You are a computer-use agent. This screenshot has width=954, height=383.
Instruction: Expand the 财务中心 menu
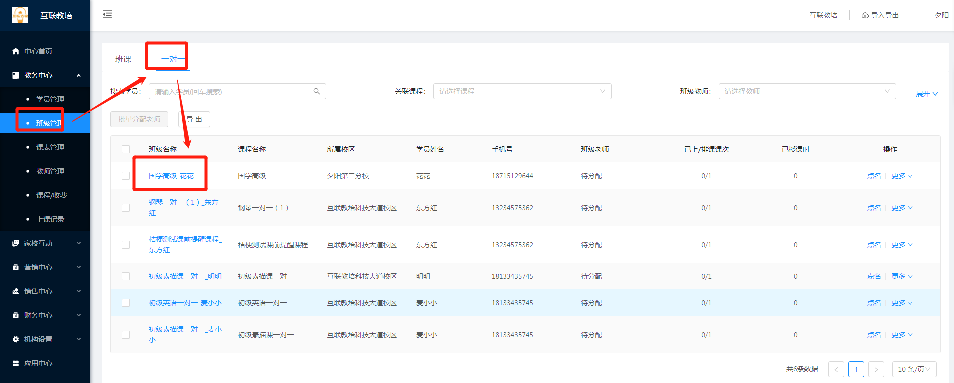[79, 315]
